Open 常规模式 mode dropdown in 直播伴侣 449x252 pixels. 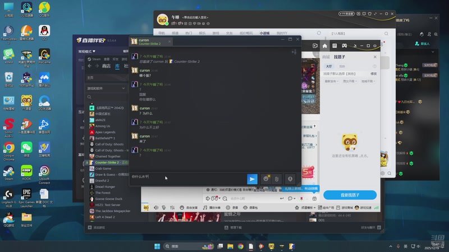click(x=87, y=52)
